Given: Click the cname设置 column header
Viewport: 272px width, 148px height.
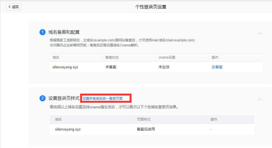Looking at the screenshot, I should tap(167, 57).
